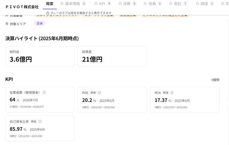Click the 単体 badge next to 自己資本比率
The width and height of the screenshot is (229, 145).
(34, 121)
